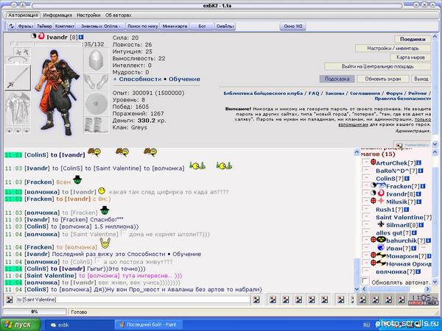Open the Смайлы panel
This screenshot has height=331, width=442.
[225, 26]
